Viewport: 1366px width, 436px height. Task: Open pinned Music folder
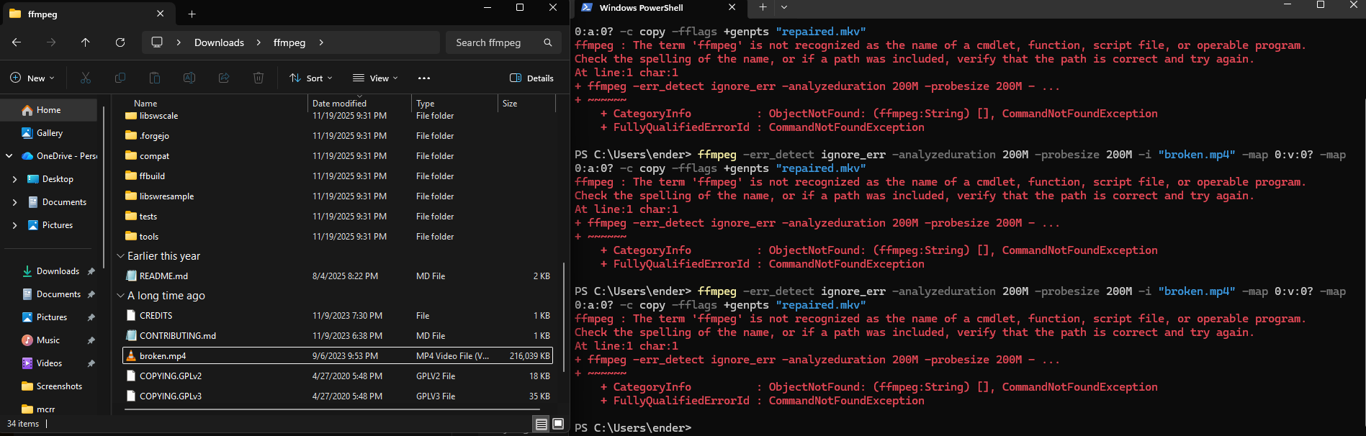coord(48,340)
